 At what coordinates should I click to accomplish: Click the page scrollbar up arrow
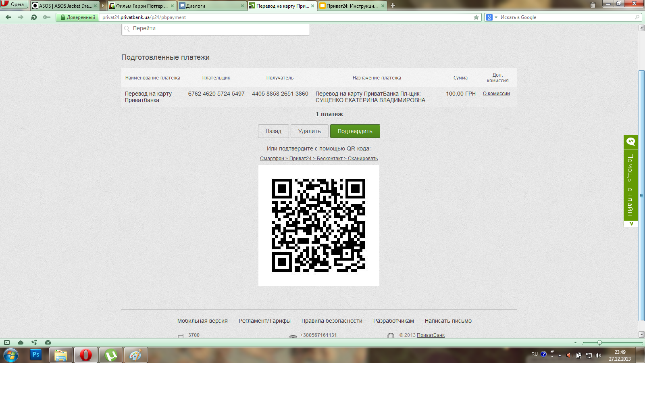(x=641, y=28)
